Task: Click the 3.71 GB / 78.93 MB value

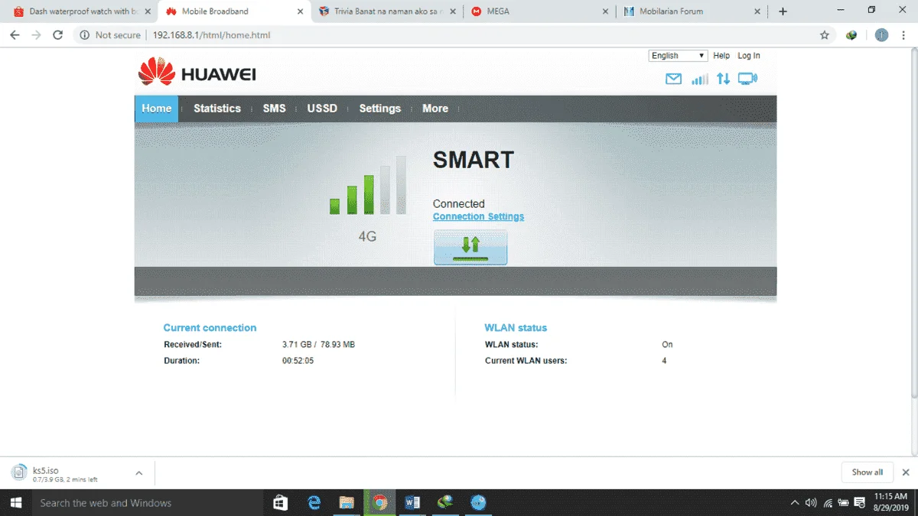Action: (318, 345)
